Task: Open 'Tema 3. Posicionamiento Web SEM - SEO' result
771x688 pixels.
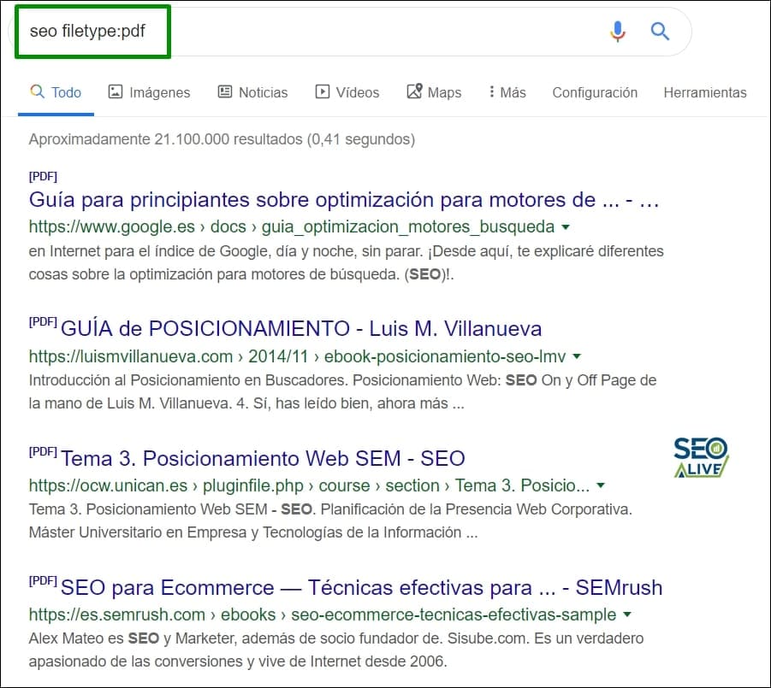Action: (x=263, y=458)
